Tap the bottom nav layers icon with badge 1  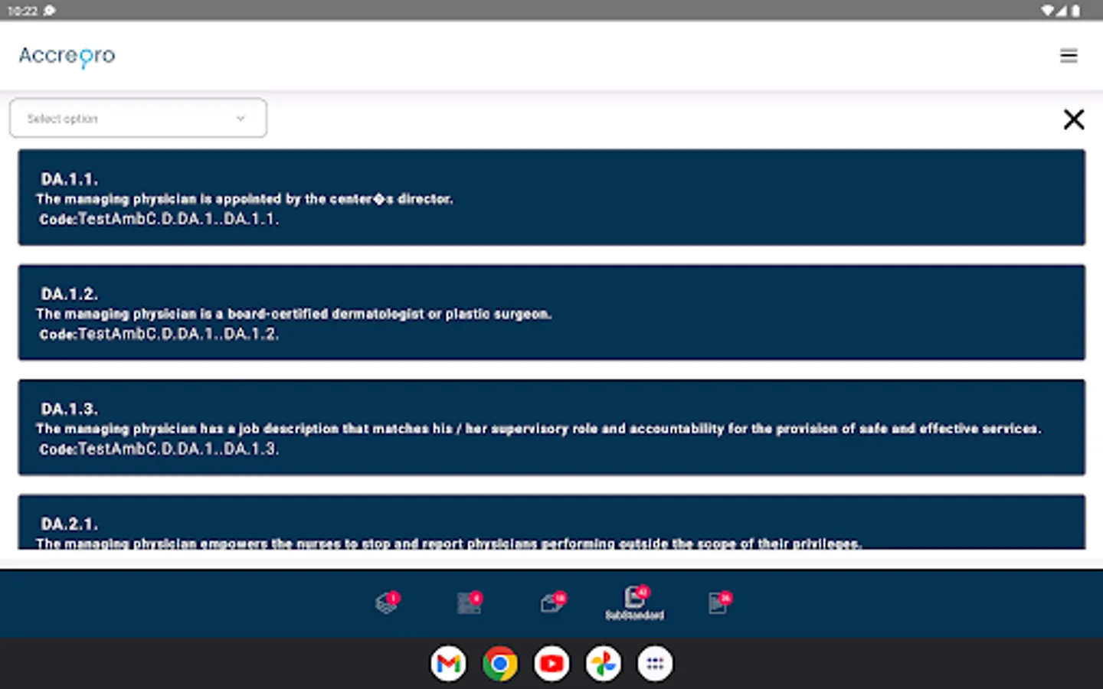pyautogui.click(x=388, y=603)
